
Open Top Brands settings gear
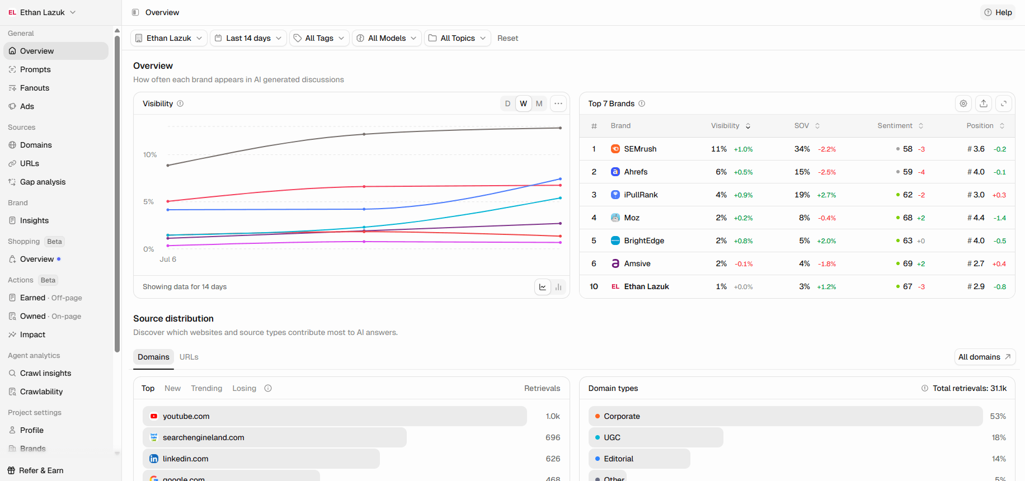tap(963, 103)
